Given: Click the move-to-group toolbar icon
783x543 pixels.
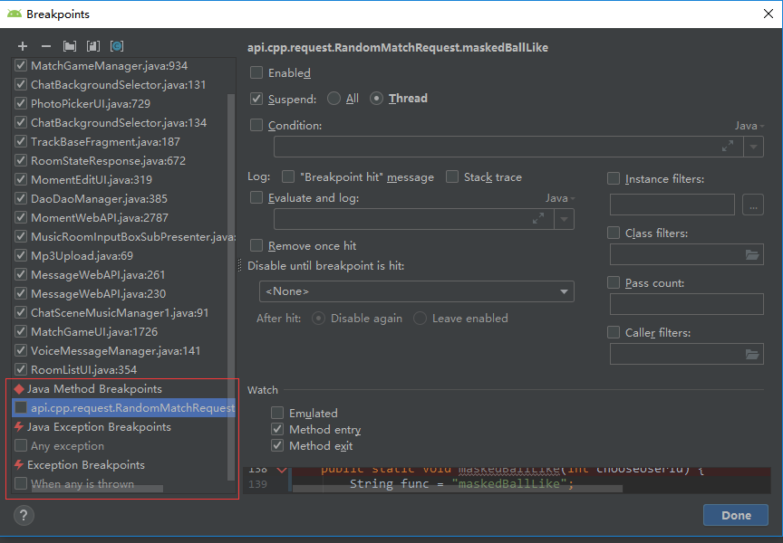Looking at the screenshot, I should [92, 45].
